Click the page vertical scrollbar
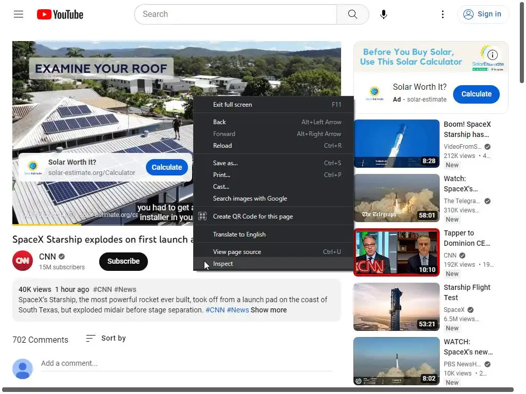This screenshot has width=526, height=394. pos(522,44)
